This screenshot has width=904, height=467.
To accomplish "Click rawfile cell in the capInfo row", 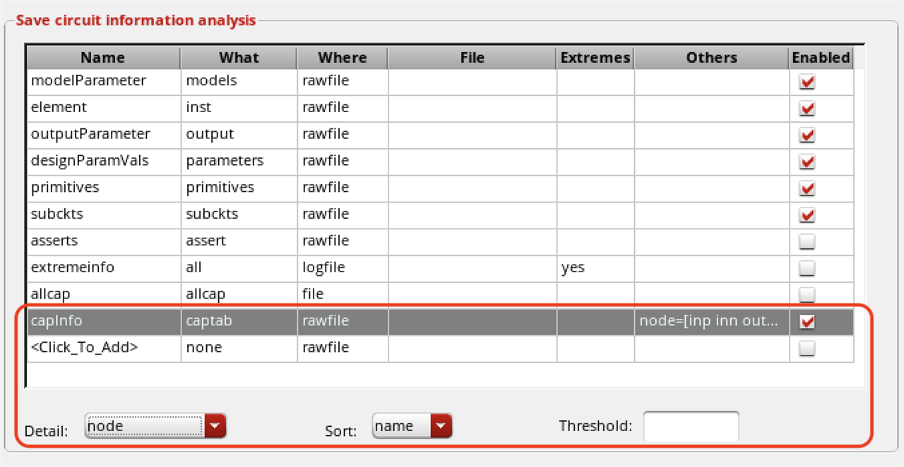I will pos(343,321).
